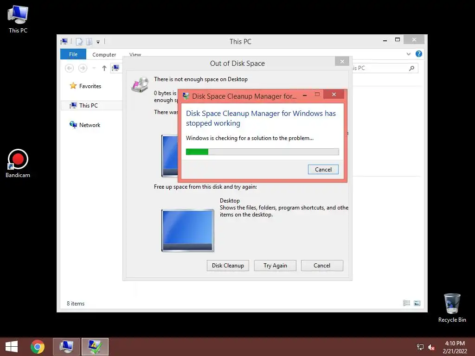Image resolution: width=475 pixels, height=356 pixels.
Task: Click Explorer Help question mark icon
Action: coord(419,54)
